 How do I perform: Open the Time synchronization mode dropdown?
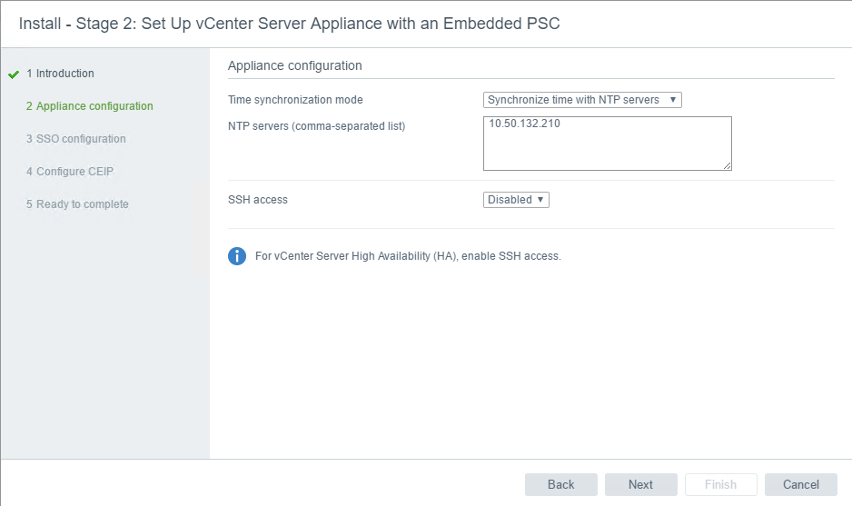pyautogui.click(x=582, y=100)
